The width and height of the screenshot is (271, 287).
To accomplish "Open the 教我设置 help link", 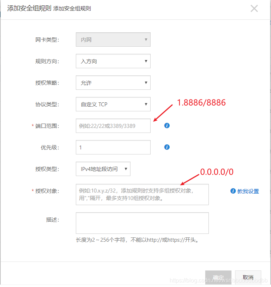I will point(248,191).
